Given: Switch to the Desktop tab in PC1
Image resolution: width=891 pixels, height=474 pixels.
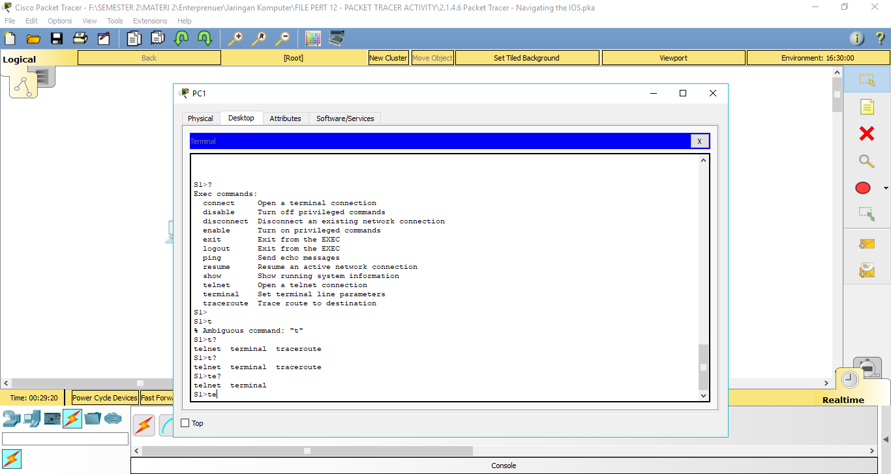Looking at the screenshot, I should coord(241,118).
